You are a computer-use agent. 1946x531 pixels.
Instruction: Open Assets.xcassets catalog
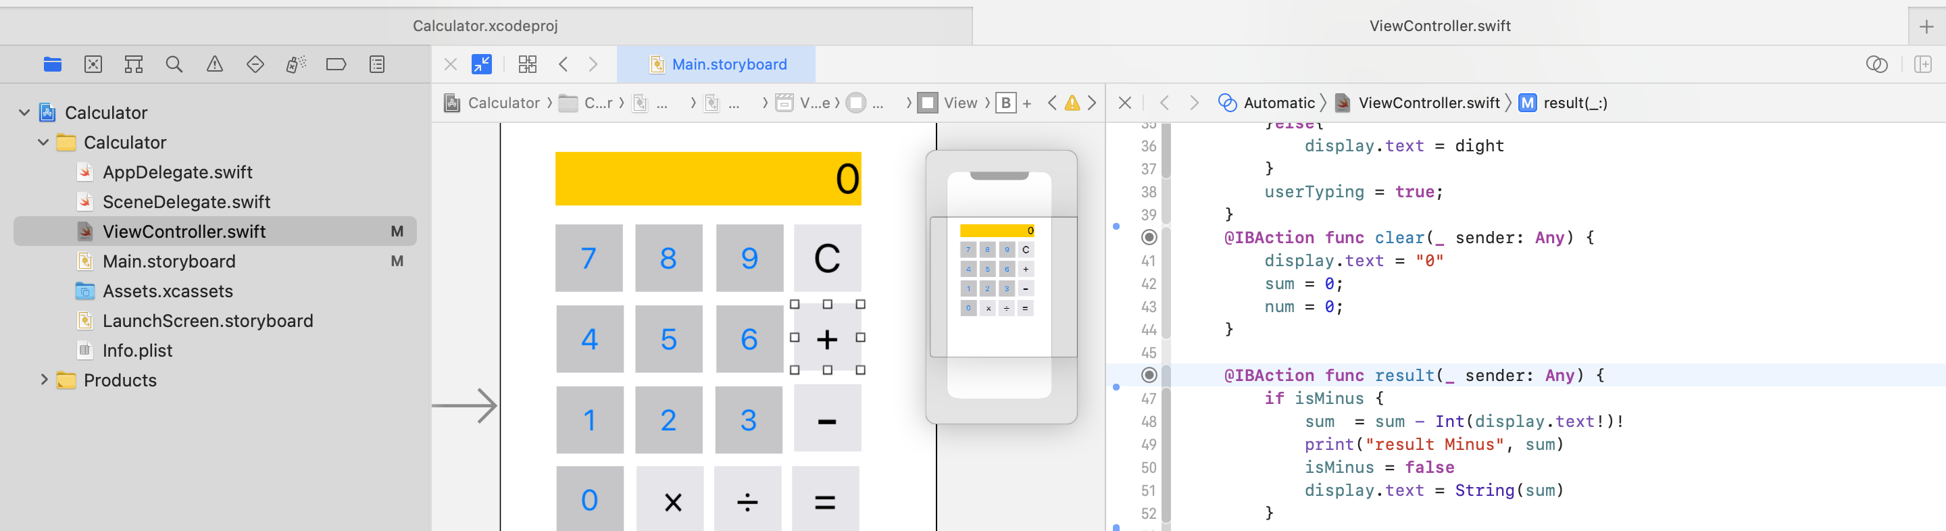168,290
